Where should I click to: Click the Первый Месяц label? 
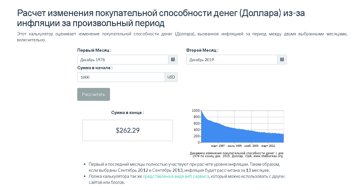pos(94,50)
